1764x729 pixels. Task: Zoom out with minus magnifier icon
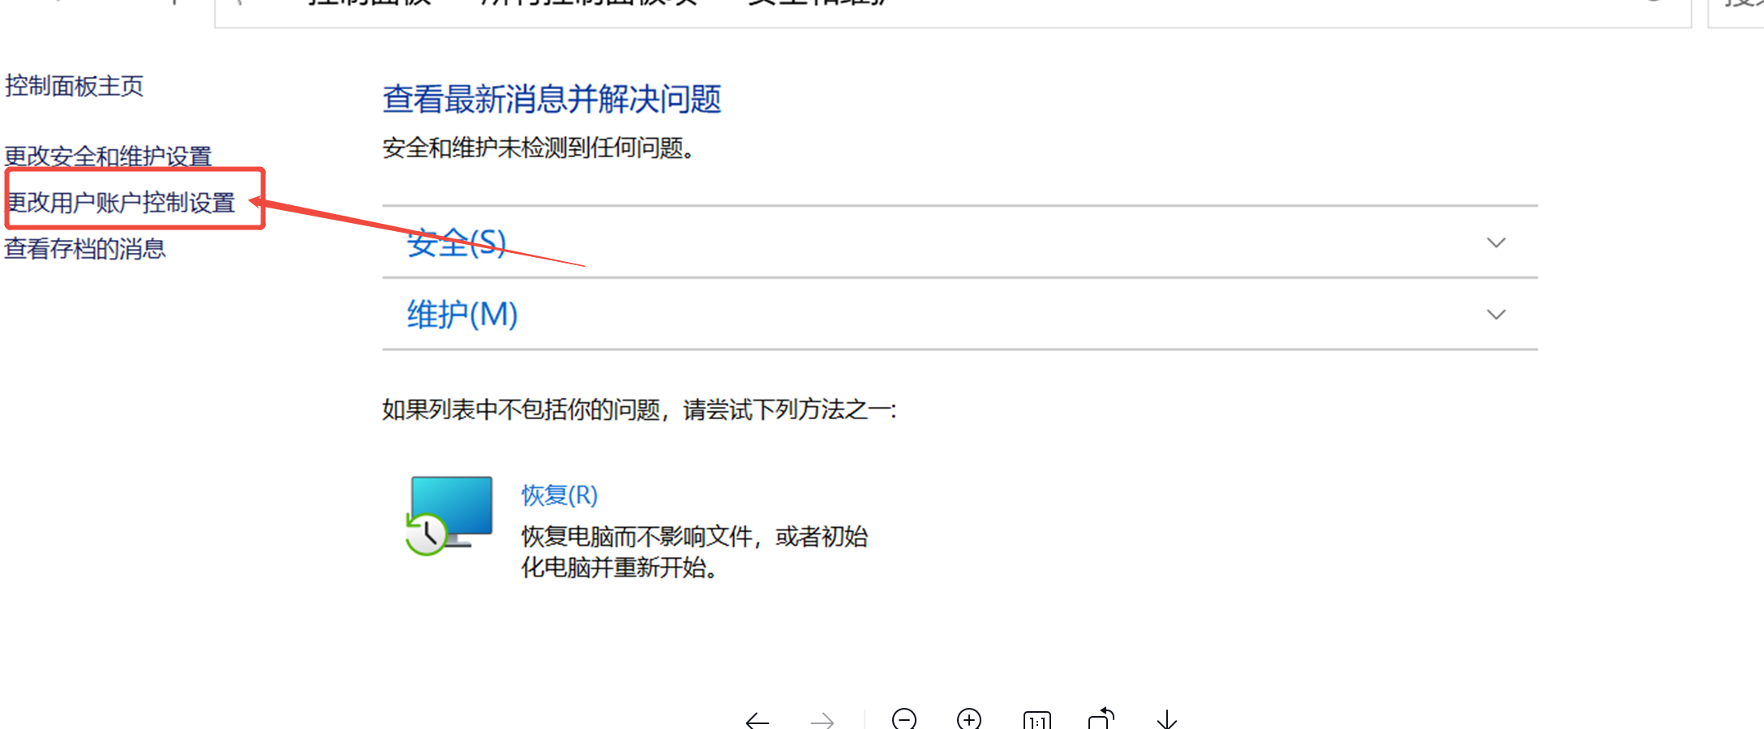(904, 718)
